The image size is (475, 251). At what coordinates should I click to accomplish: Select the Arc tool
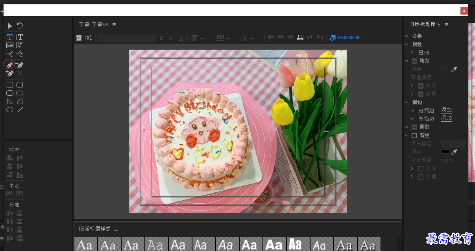point(20,101)
